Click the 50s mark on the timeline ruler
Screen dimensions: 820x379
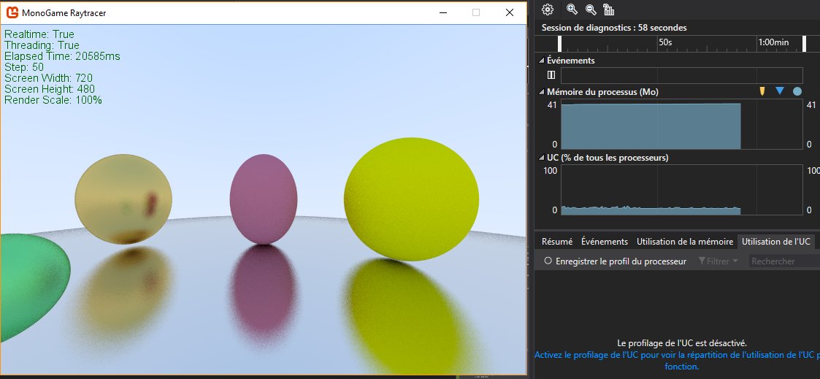click(x=665, y=42)
